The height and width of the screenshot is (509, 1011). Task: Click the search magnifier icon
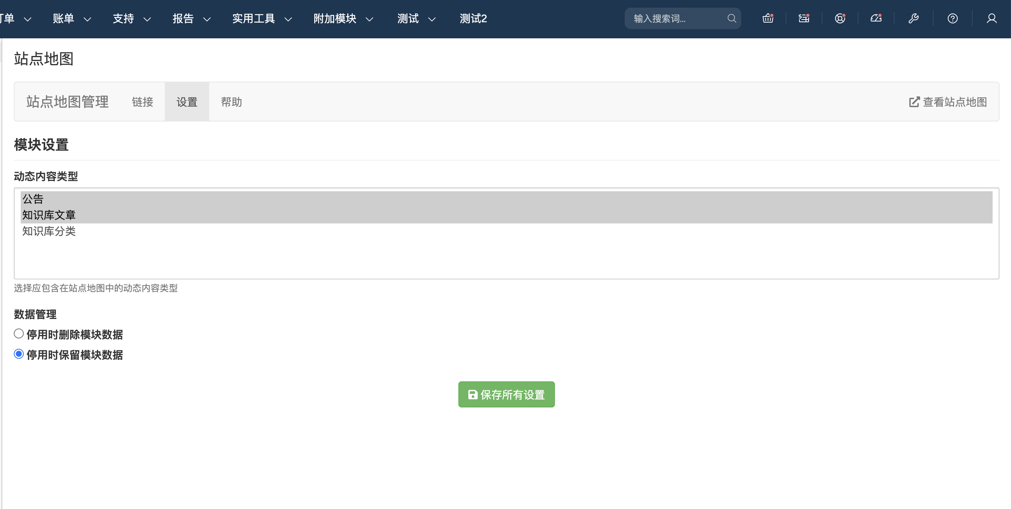[x=732, y=18]
